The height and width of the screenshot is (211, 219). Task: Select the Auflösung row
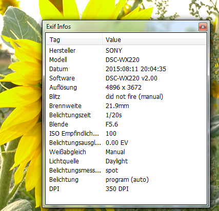coord(126,88)
